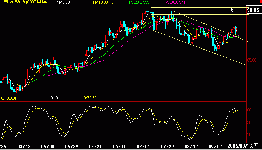Click the KD axis label 80
The height and width of the screenshot is (150, 262).
[249, 110]
